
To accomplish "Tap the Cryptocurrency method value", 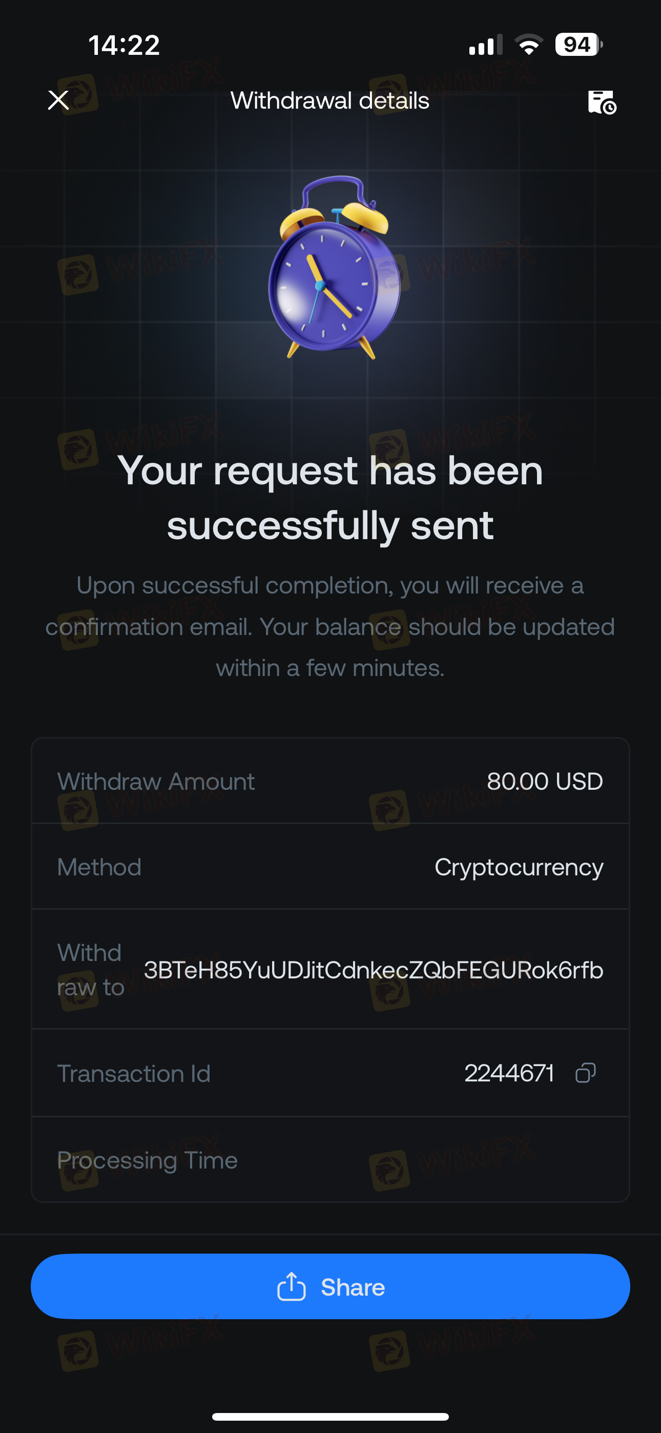I will point(519,867).
